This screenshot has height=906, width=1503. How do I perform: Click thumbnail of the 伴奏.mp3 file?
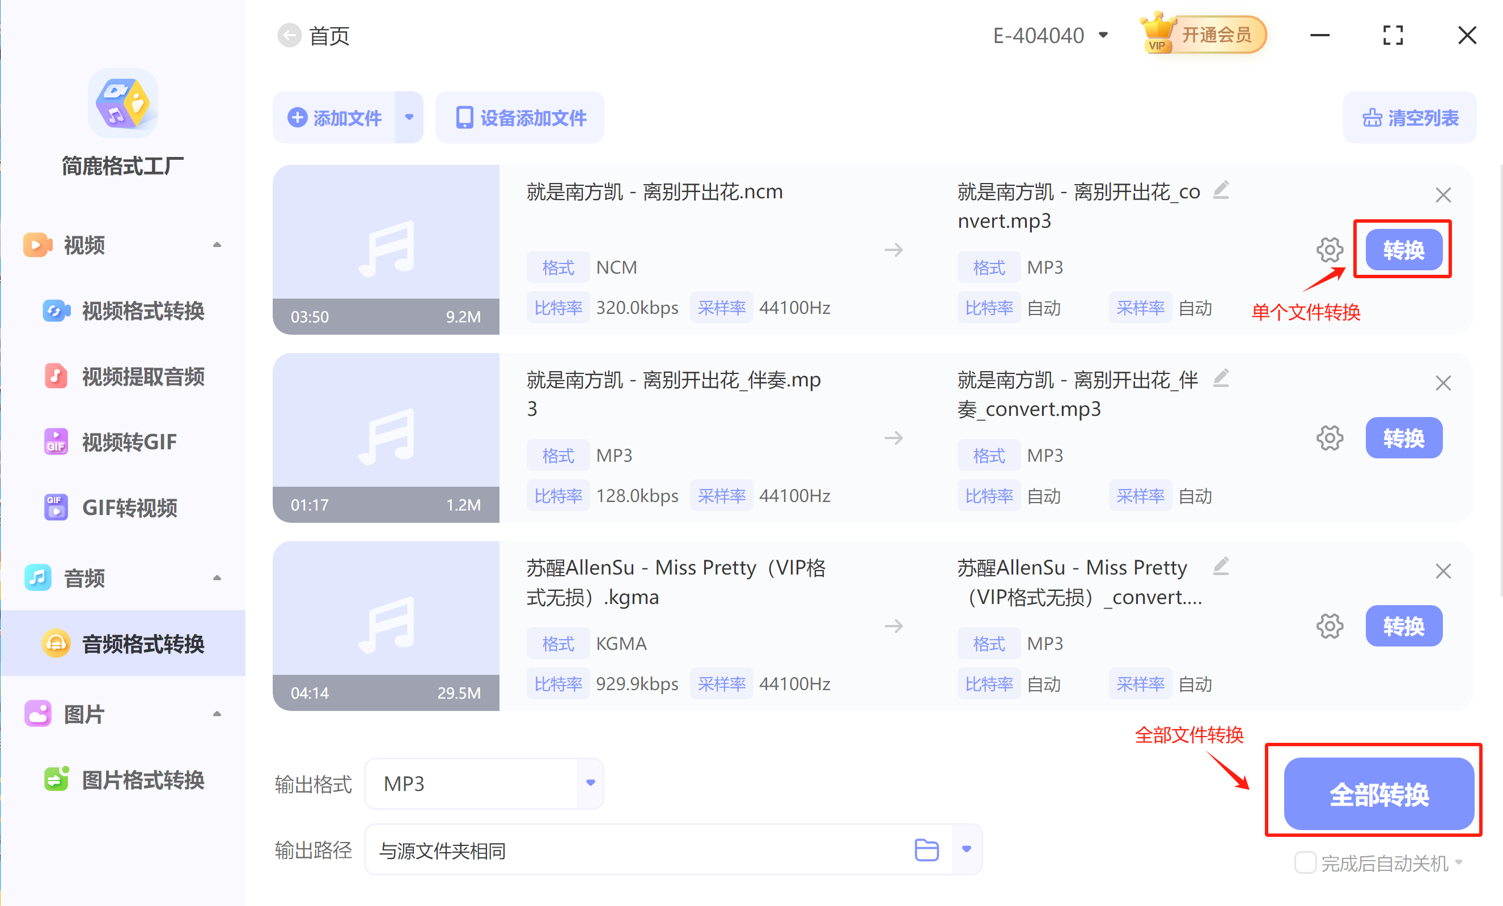[x=386, y=436]
